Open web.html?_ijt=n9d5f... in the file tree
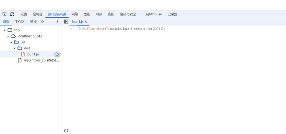This screenshot has height=134, width=286. pos(42,60)
